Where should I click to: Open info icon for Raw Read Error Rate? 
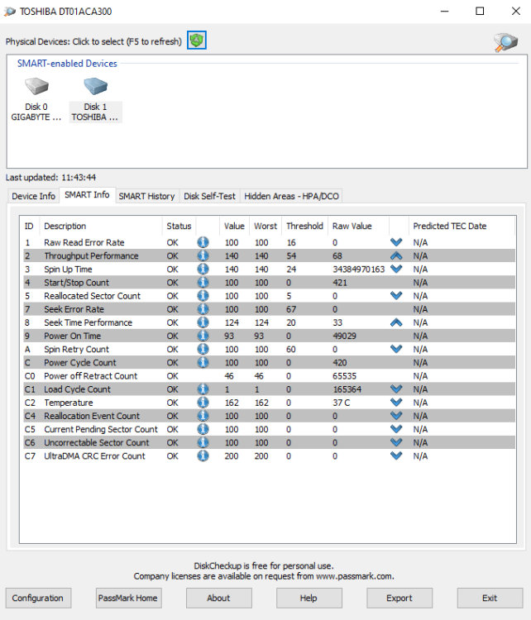(203, 242)
